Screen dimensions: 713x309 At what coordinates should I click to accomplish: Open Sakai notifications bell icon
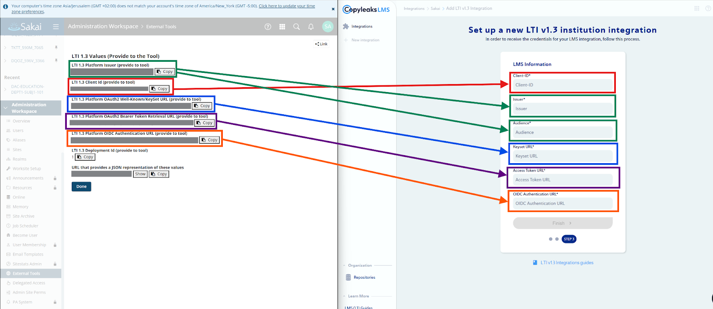[x=311, y=27]
